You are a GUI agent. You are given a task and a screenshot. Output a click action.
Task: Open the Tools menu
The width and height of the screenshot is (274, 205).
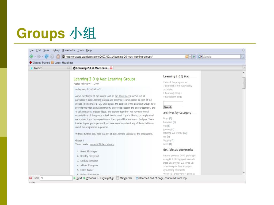coord(80,50)
